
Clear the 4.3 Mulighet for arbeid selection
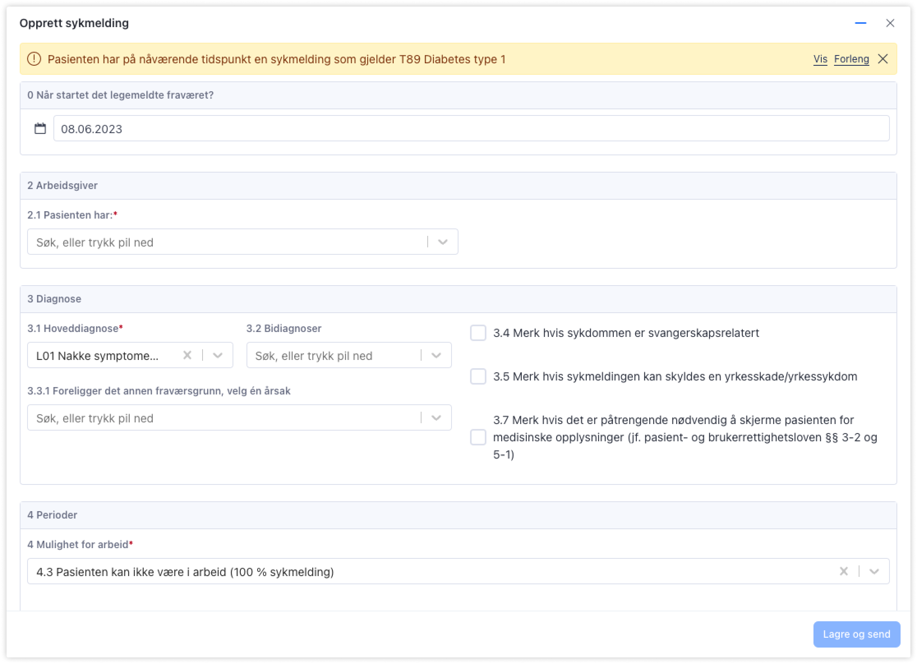click(844, 571)
